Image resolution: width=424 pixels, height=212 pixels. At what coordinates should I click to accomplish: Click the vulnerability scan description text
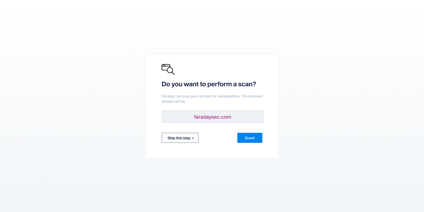pos(212,99)
